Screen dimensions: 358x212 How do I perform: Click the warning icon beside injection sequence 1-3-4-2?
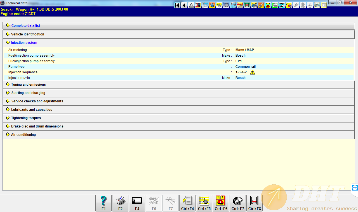point(253,72)
